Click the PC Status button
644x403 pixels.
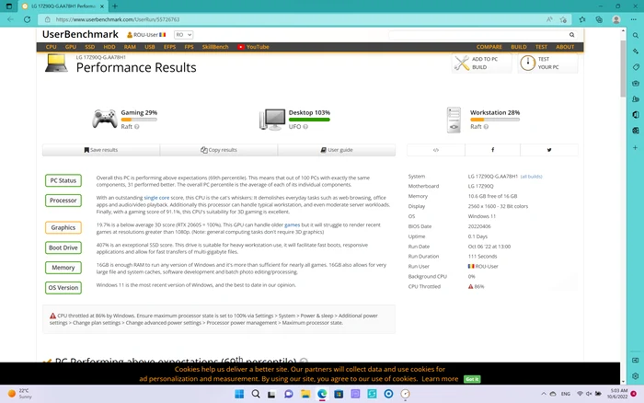[x=63, y=180]
